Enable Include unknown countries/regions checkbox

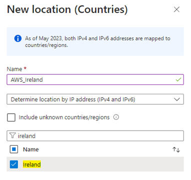11,117
